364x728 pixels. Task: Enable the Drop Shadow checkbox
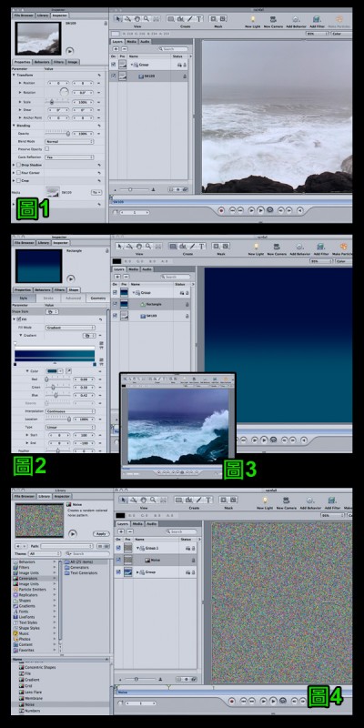click(x=18, y=165)
